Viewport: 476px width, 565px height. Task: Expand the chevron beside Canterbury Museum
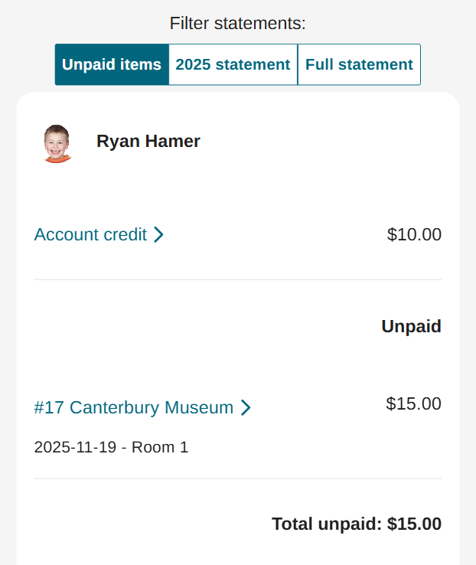(x=246, y=408)
